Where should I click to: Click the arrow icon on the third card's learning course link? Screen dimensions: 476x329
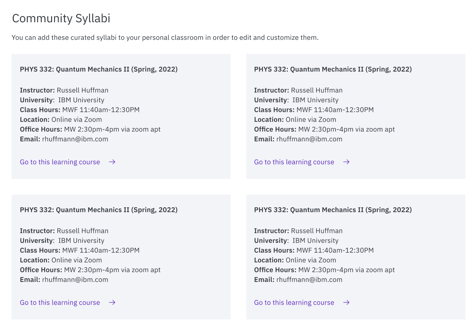(112, 302)
